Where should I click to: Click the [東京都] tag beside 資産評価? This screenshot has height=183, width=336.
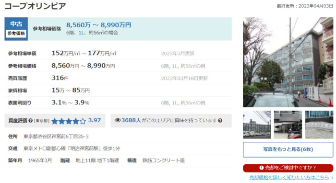click(42, 121)
